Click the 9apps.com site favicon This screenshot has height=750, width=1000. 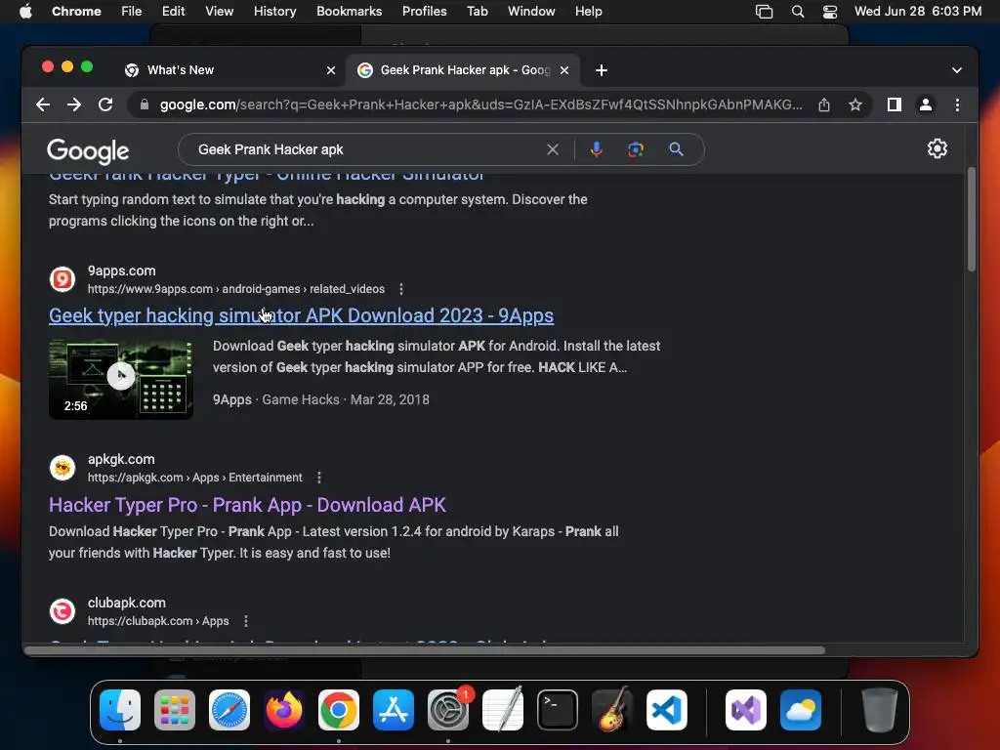point(62,279)
